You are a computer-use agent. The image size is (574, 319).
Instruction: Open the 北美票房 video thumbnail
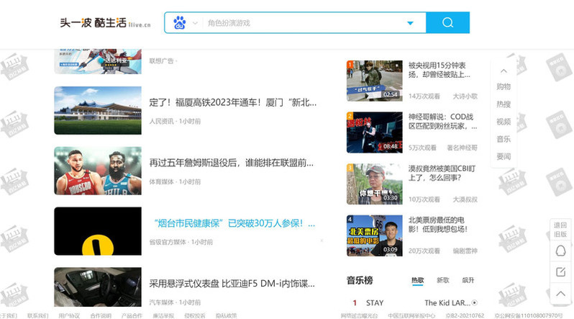click(x=374, y=235)
